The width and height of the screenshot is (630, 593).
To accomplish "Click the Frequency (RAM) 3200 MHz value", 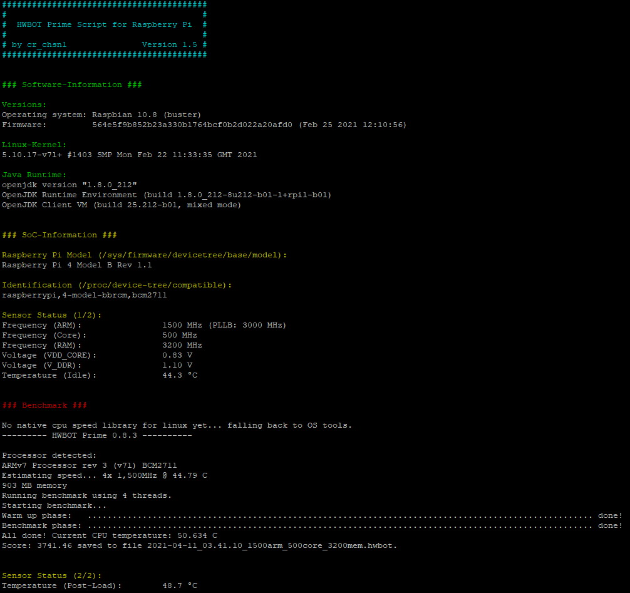I will point(182,345).
